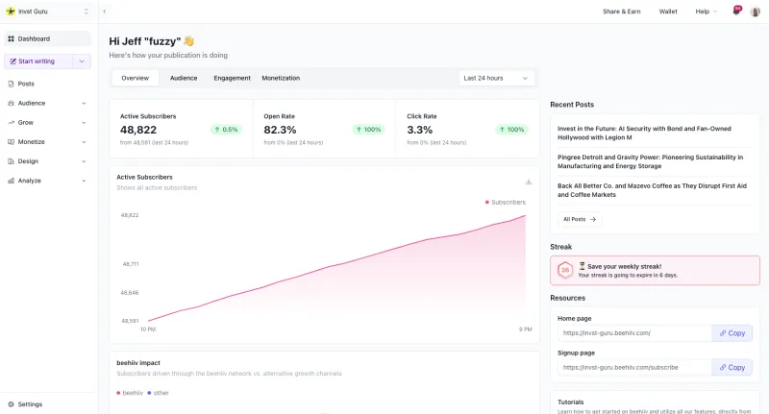Click the Home page URL field

coord(634,333)
